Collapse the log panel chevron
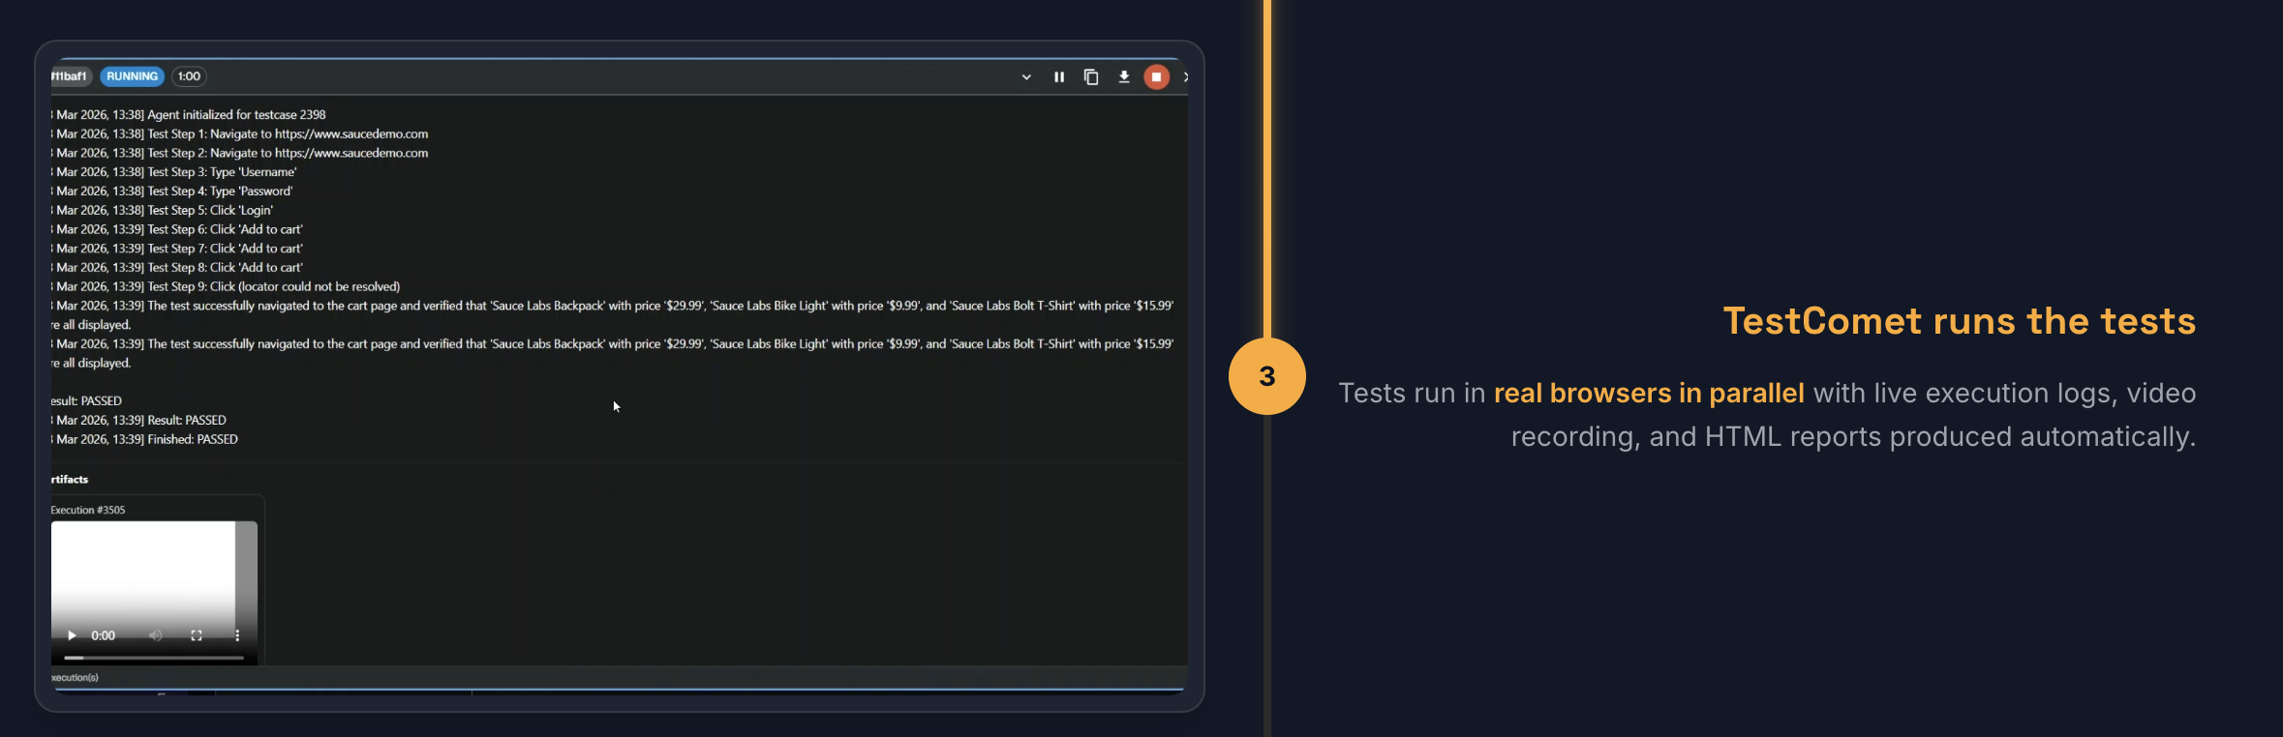 (1026, 77)
